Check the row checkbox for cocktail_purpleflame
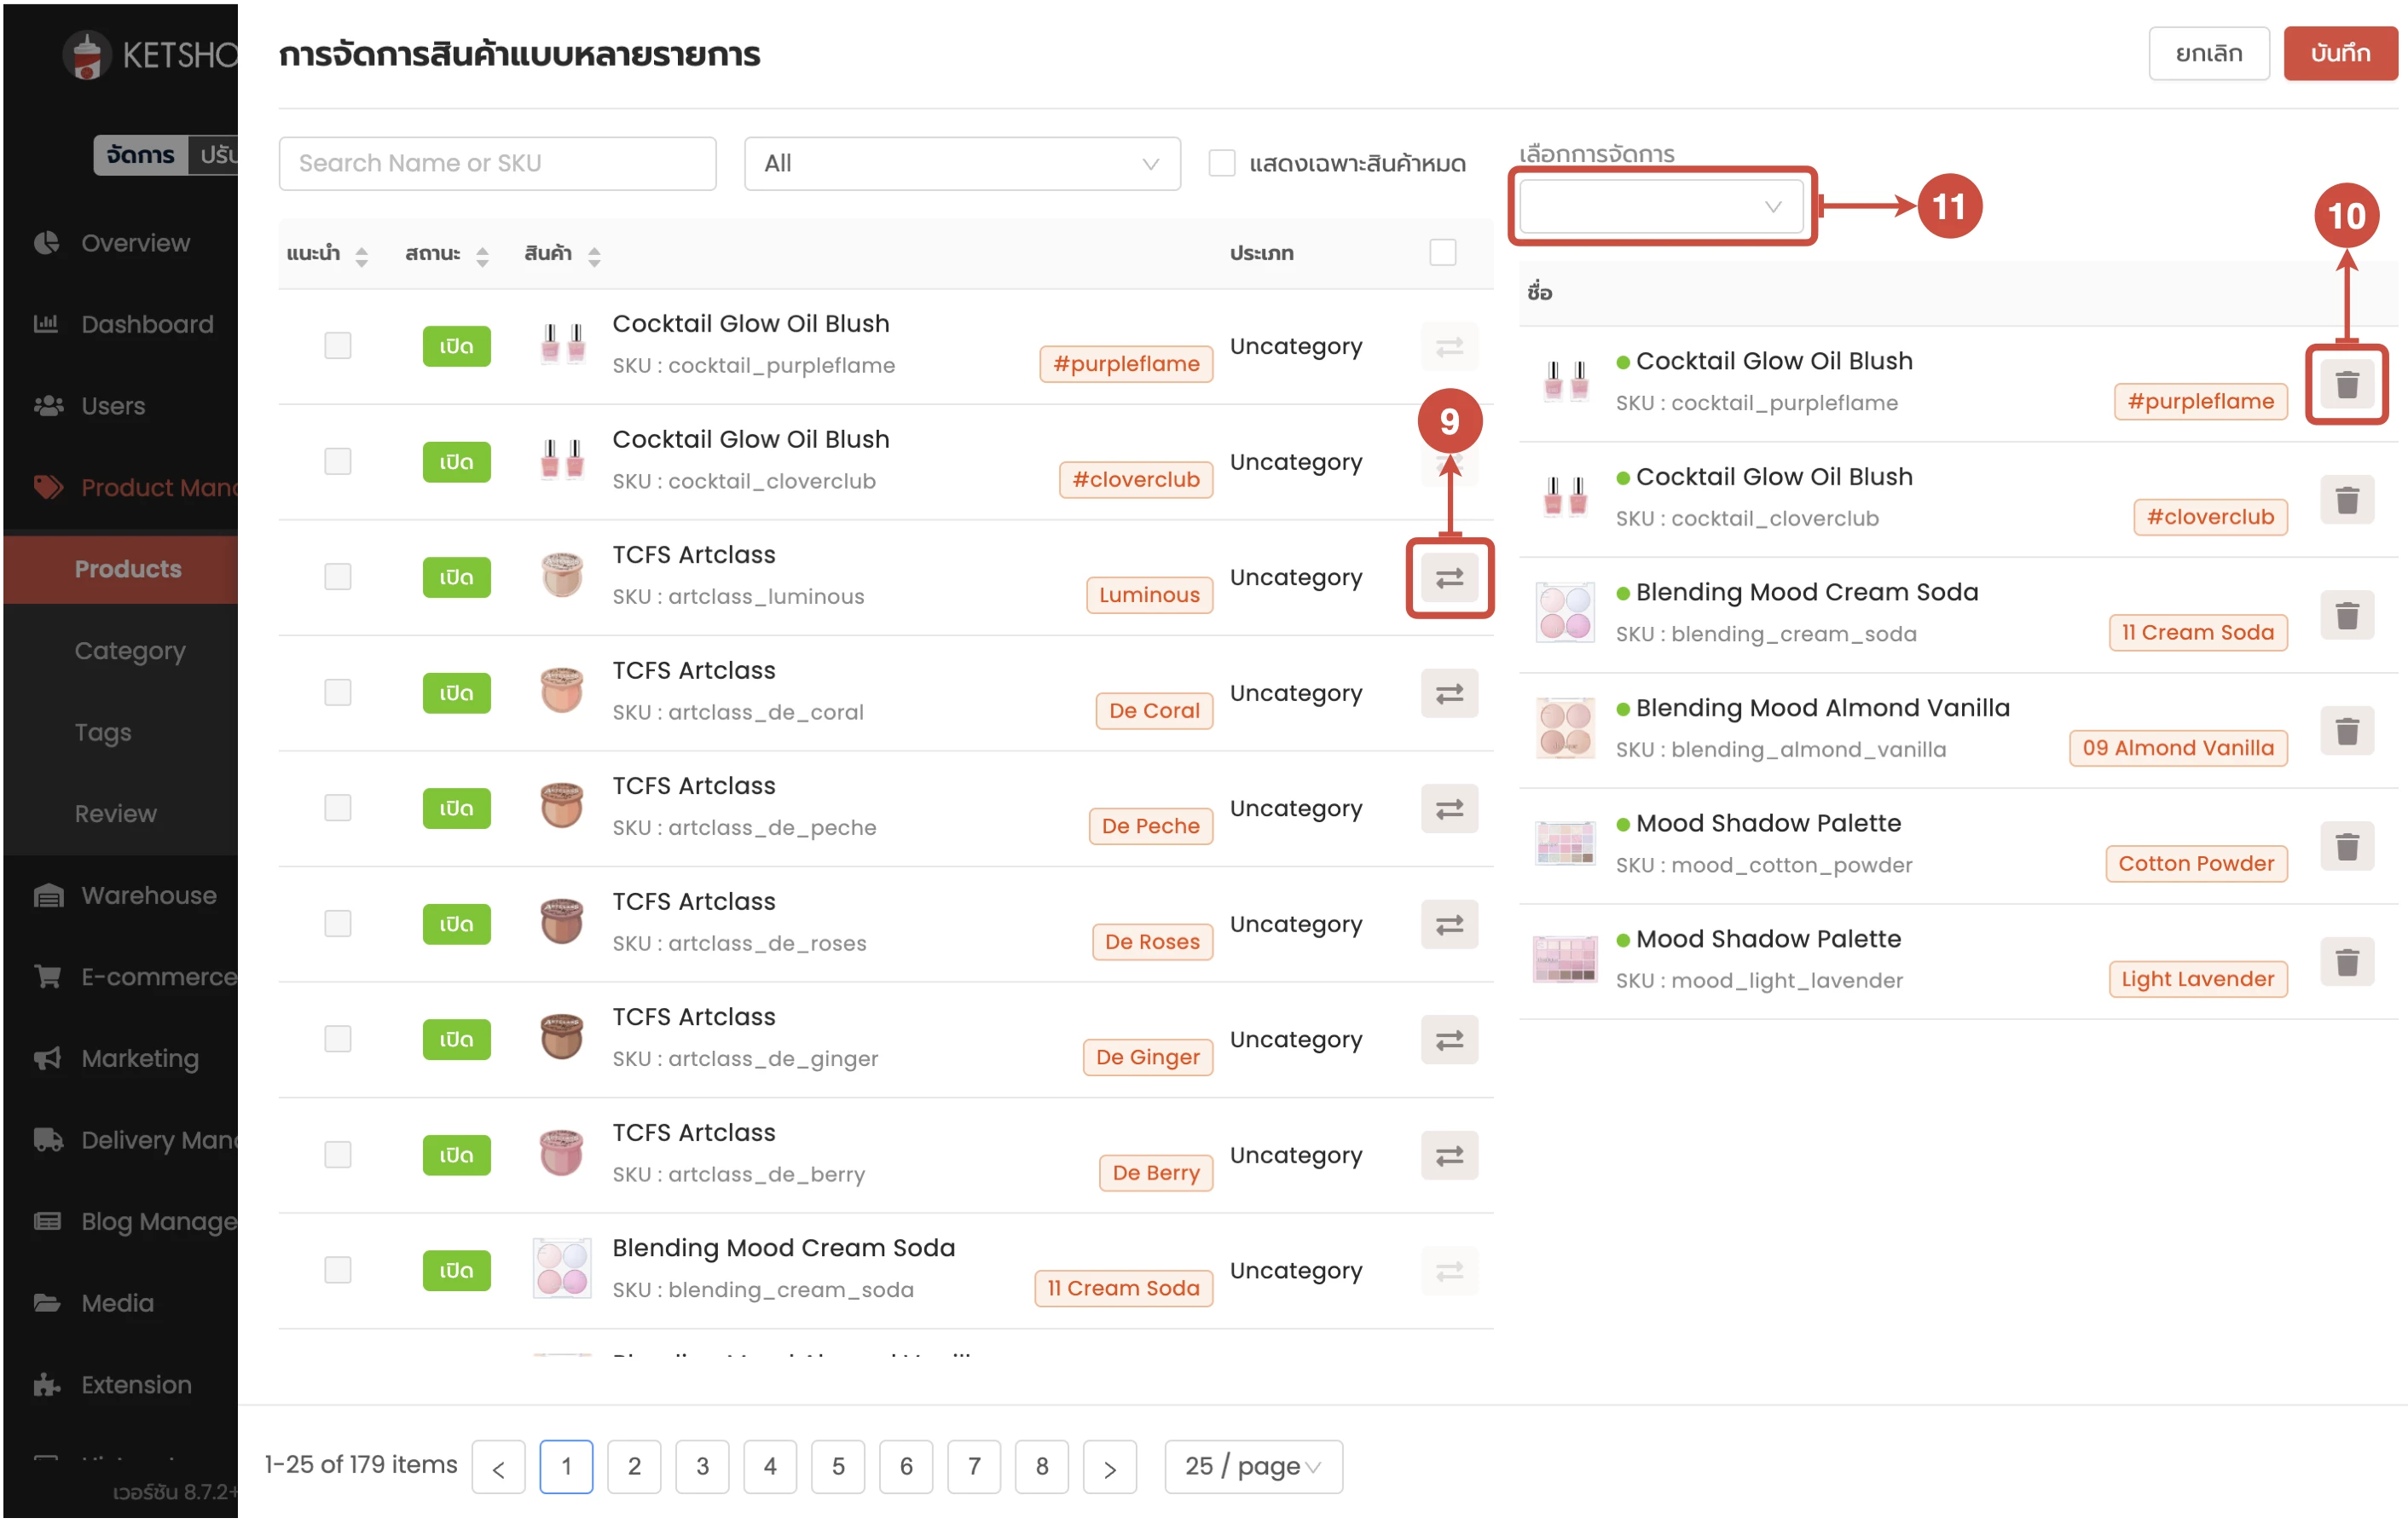2408x1524 pixels. click(338, 345)
